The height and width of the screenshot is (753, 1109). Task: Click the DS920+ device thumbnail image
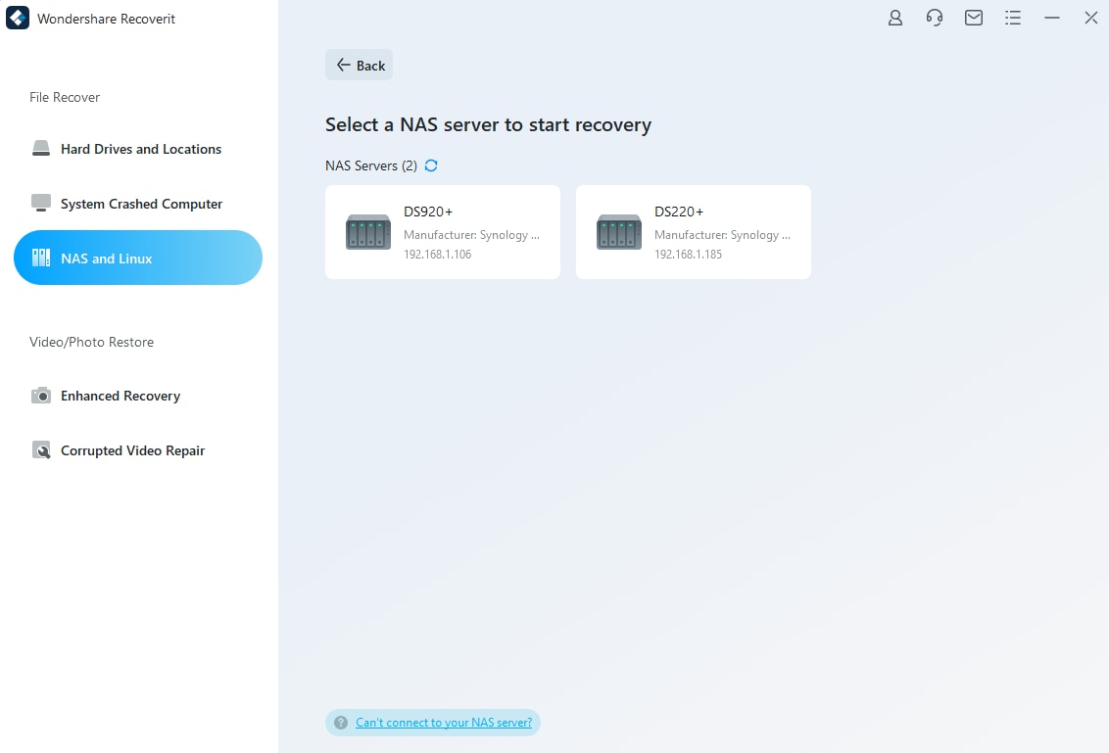[x=367, y=232]
